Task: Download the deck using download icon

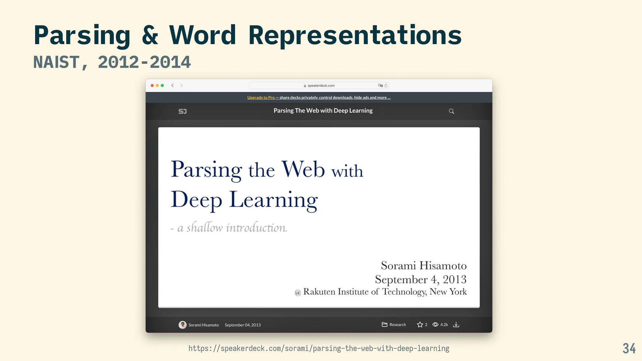Action: [456, 325]
